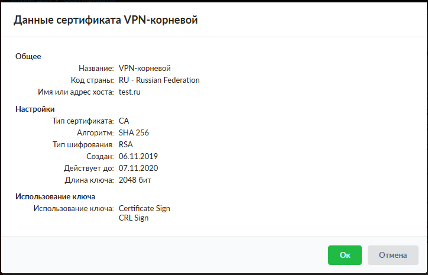Select the 'CRL Sign' key usage entry
Image resolution: width=428 pixels, height=275 pixels.
[x=134, y=218]
